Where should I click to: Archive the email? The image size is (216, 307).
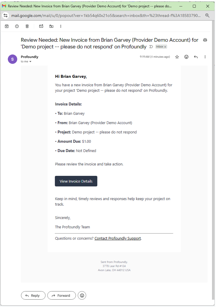[x=7, y=26]
